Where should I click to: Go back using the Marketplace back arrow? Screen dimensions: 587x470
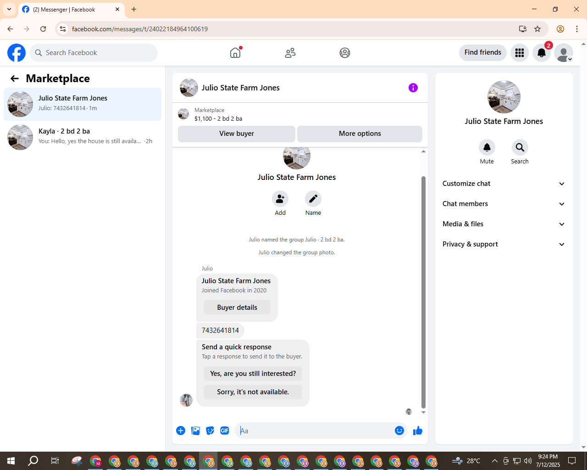coord(15,78)
